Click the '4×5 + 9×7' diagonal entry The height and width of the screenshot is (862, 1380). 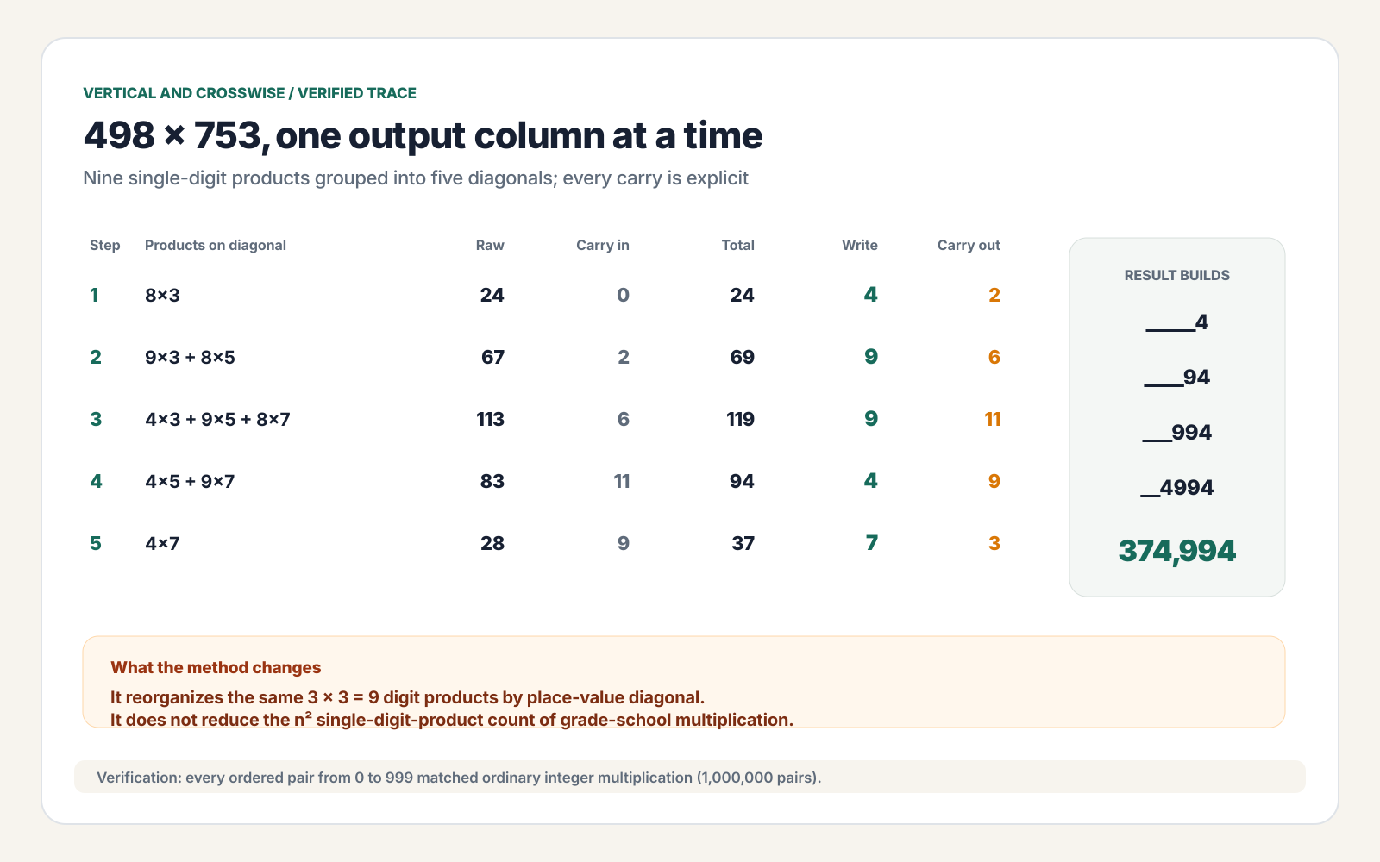(190, 482)
